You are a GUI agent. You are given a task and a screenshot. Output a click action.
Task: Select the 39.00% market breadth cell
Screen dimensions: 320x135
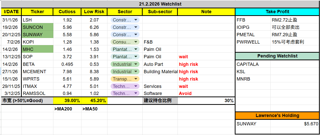coord(67,101)
